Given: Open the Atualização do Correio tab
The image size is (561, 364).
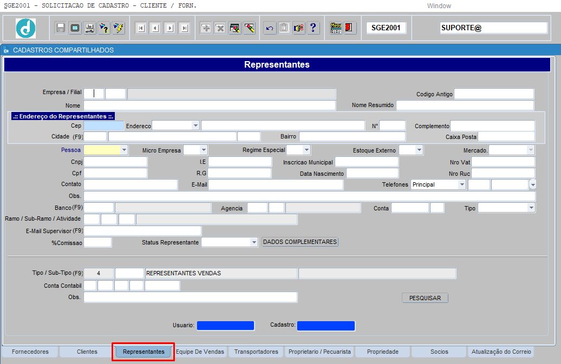Looking at the screenshot, I should [x=501, y=352].
